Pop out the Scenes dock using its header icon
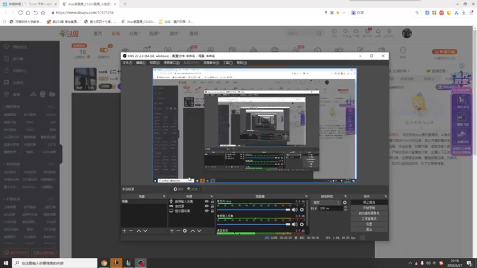Viewport: 477px width, 268px height. (x=165, y=197)
